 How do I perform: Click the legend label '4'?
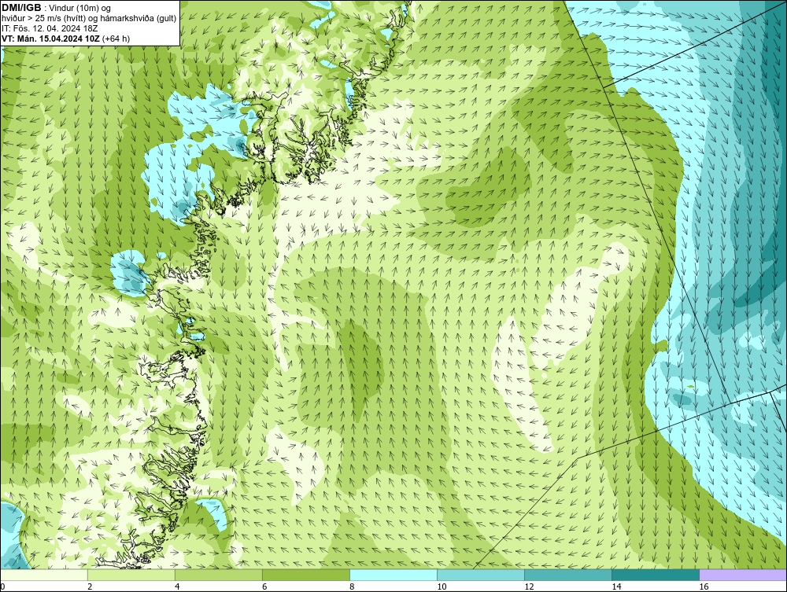[x=176, y=586]
